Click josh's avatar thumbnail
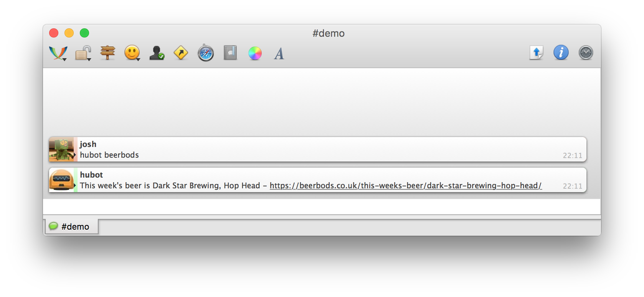 [61, 149]
